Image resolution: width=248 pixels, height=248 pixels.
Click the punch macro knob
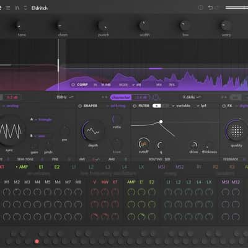(x=104, y=26)
